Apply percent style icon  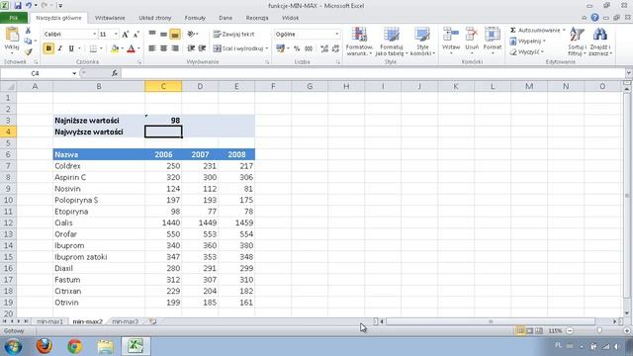(x=297, y=48)
